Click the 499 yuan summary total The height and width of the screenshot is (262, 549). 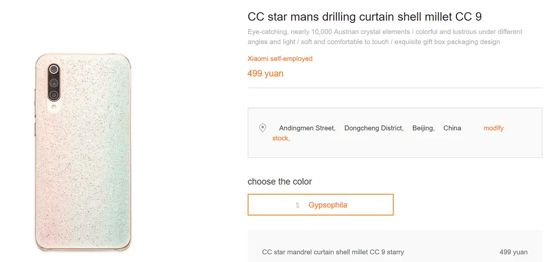tap(513, 252)
